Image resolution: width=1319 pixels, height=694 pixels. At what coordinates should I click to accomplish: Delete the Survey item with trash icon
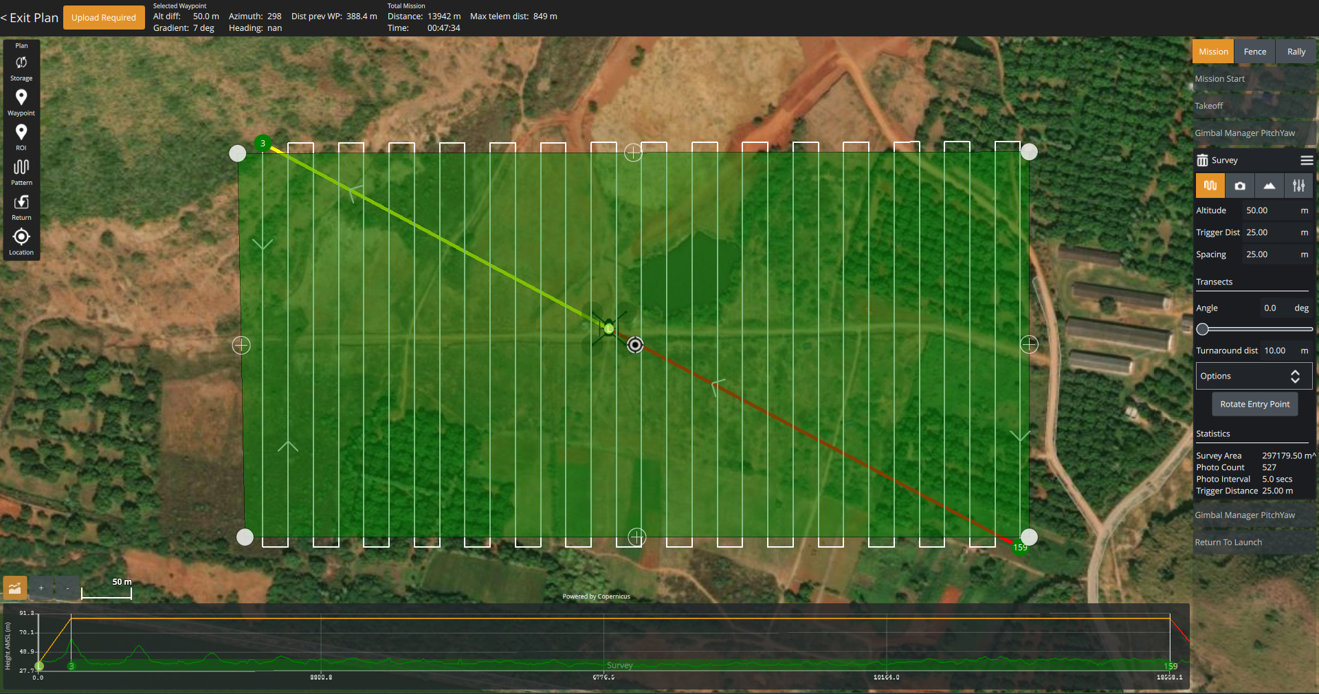coord(1202,160)
